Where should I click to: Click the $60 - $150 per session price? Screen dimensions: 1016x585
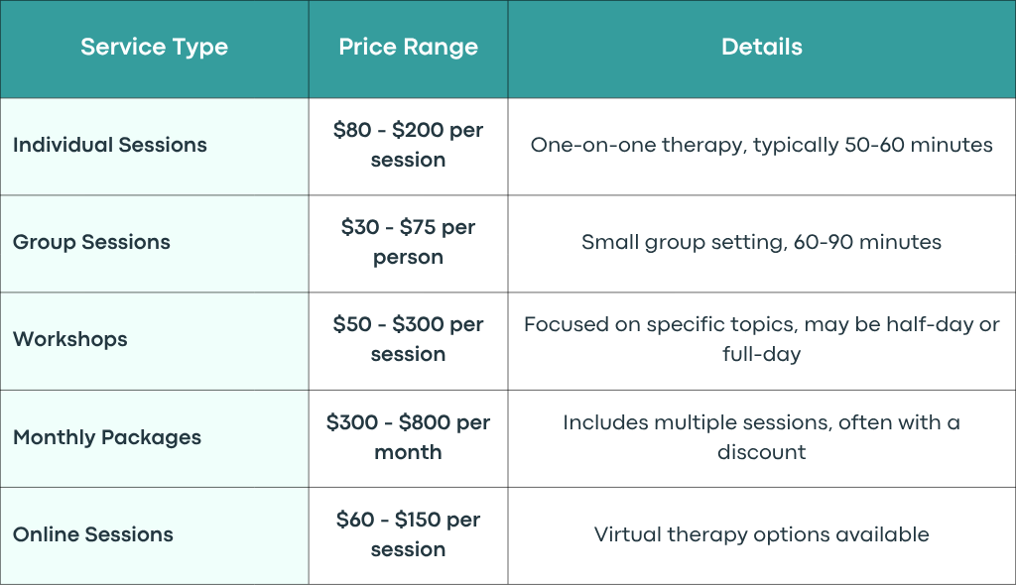tap(408, 533)
